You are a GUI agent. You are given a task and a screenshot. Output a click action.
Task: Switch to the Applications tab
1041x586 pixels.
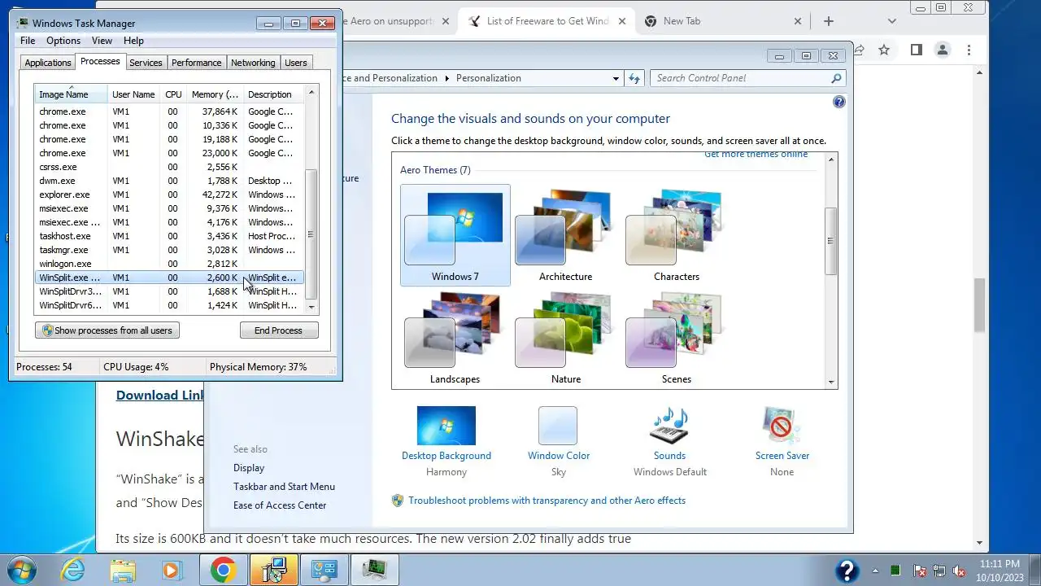point(48,63)
